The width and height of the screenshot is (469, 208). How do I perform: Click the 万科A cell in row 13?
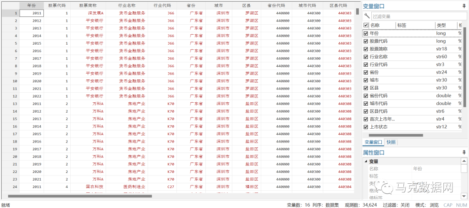click(x=88, y=104)
